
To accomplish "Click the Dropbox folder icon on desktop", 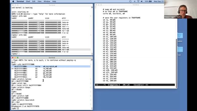I will pos(180,36).
